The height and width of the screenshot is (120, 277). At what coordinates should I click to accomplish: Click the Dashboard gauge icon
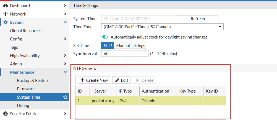coord(5,6)
